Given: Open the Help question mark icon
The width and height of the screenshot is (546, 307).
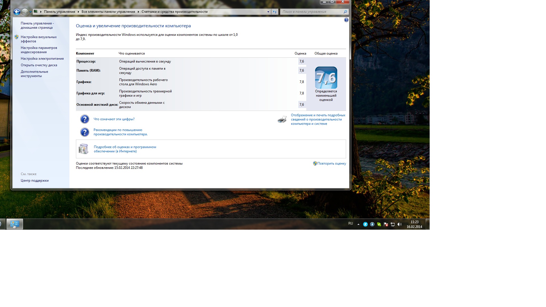Looking at the screenshot, I should [346, 20].
